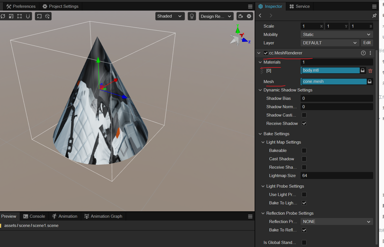Enable Receive Shadow under Light Map Settings
The height and width of the screenshot is (247, 384).
point(304,167)
